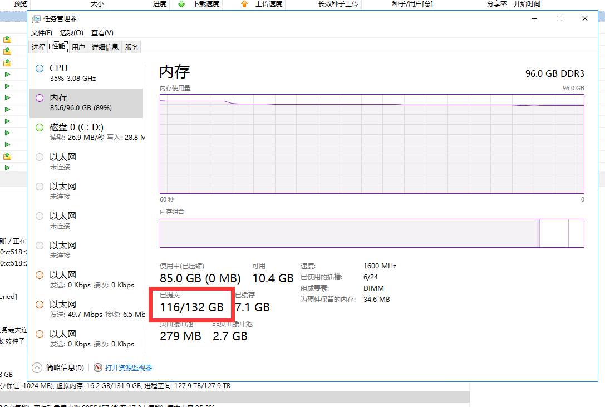Open the 选项(O) menu
Screen dimensions: 605x407
point(71,33)
